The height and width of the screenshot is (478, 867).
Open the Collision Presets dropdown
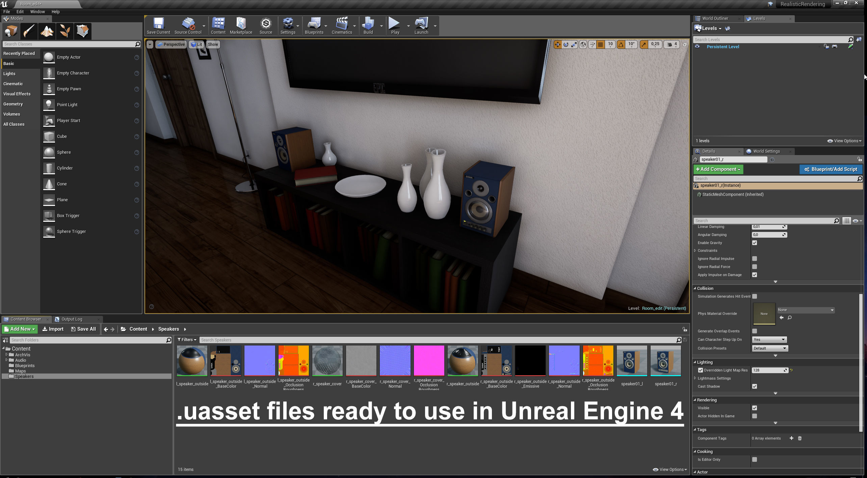coord(770,348)
